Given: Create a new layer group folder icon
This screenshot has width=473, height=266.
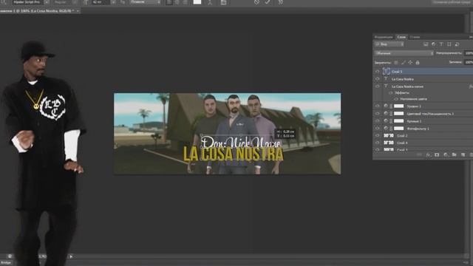Looking at the screenshot, I should [455, 155].
